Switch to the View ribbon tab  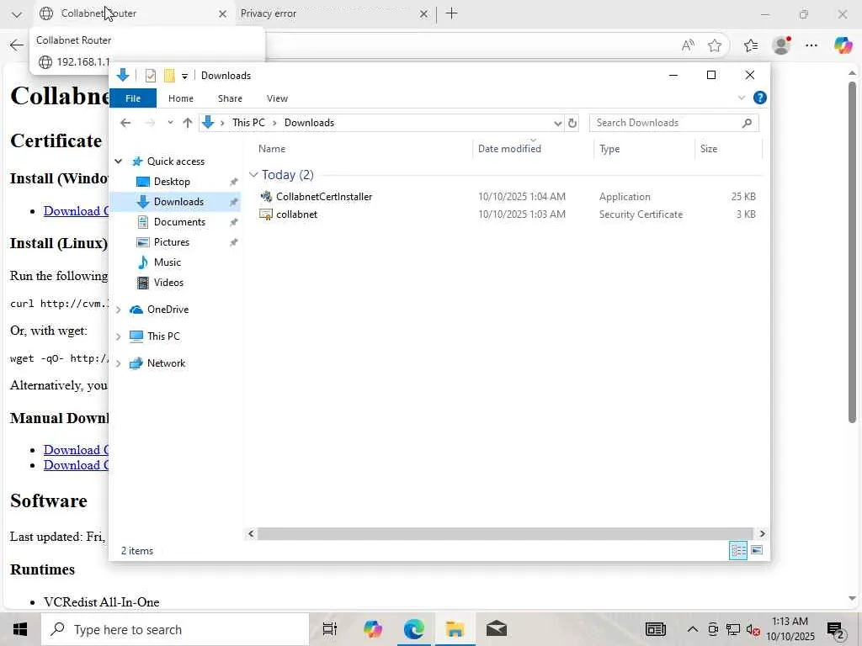[277, 98]
